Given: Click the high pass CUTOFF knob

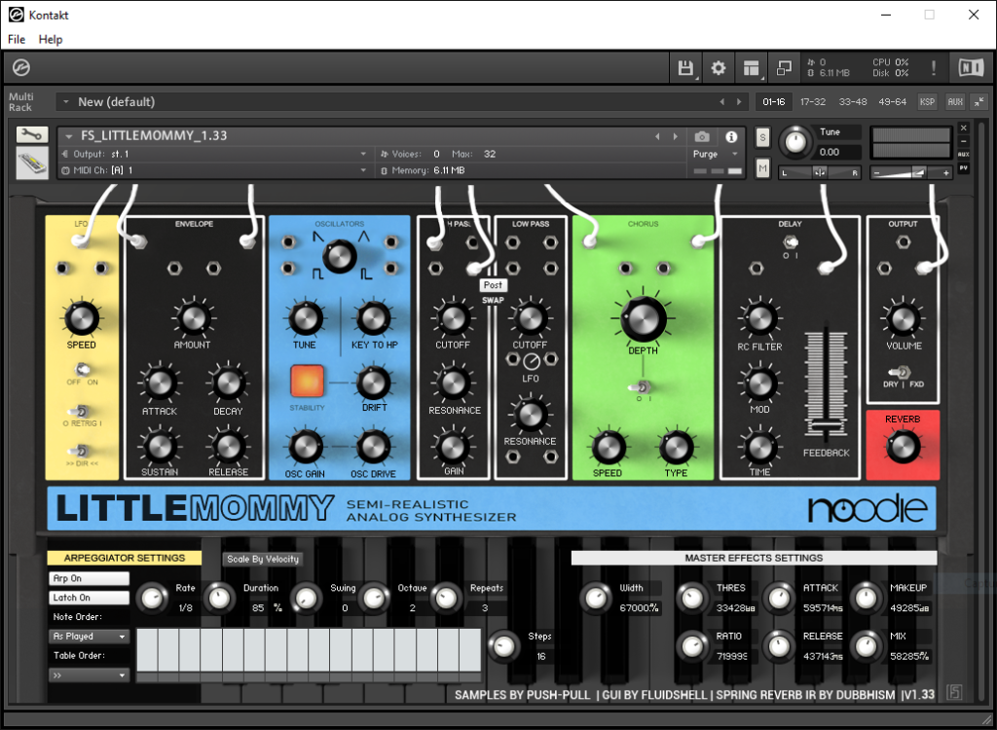Looking at the screenshot, I should tap(453, 318).
